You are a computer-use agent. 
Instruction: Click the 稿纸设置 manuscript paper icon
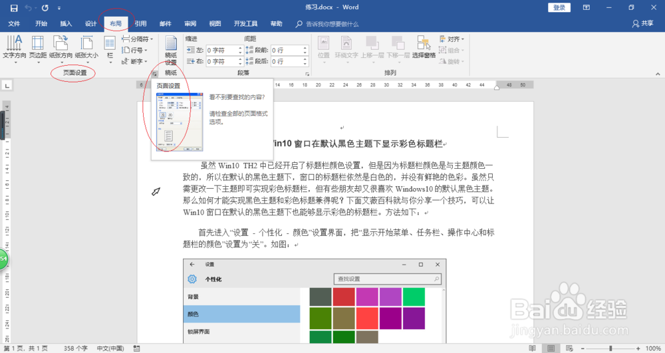coord(171,50)
